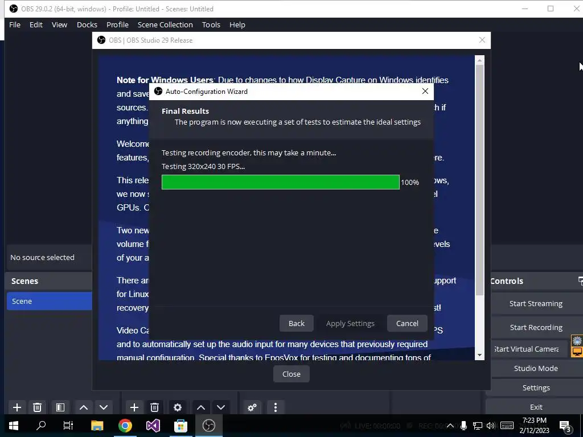
Task: Open Settings from Controls dock
Action: coord(536,387)
